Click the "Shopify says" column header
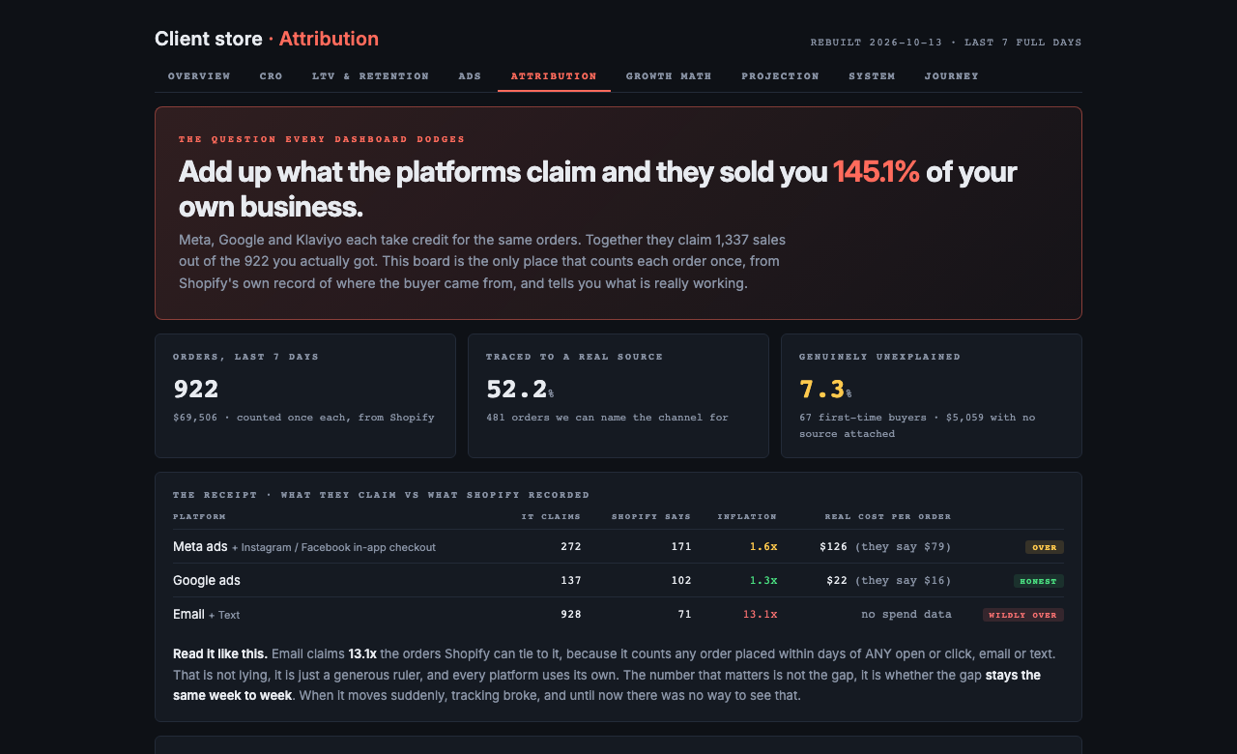Viewport: 1237px width, 754px height. 651,516
